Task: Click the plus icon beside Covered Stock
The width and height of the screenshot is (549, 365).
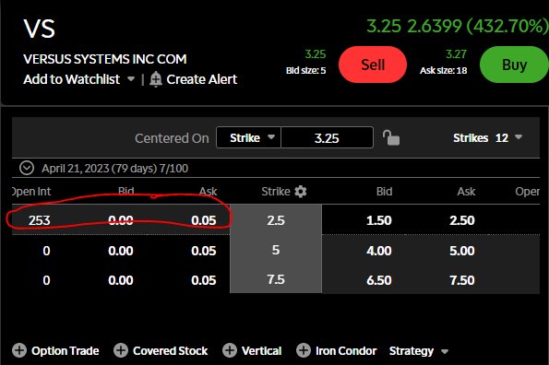Action: pos(121,350)
